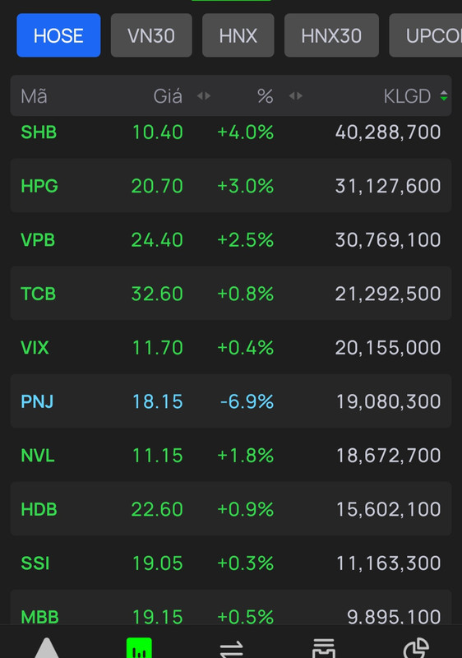Toggle price display arrows next to Giá
The image size is (462, 658).
pos(204,96)
